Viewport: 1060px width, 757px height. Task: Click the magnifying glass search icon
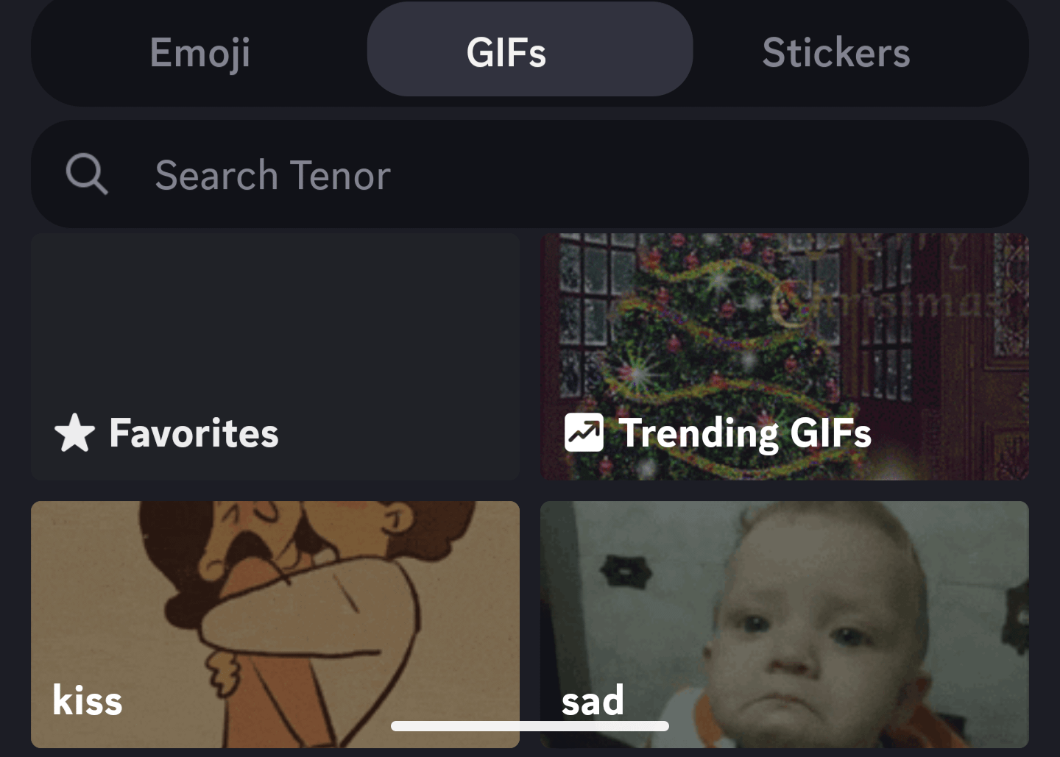point(87,174)
